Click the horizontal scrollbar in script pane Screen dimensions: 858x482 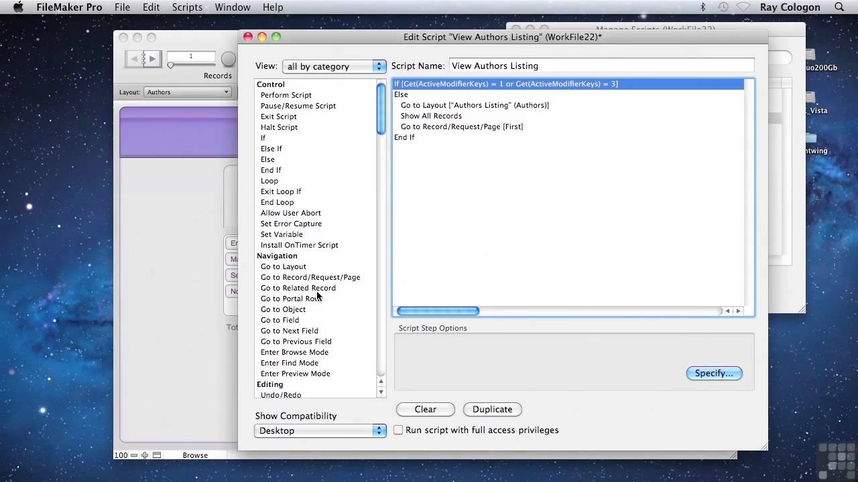(x=438, y=311)
